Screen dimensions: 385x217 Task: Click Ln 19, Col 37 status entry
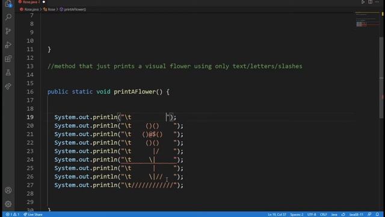point(277,215)
